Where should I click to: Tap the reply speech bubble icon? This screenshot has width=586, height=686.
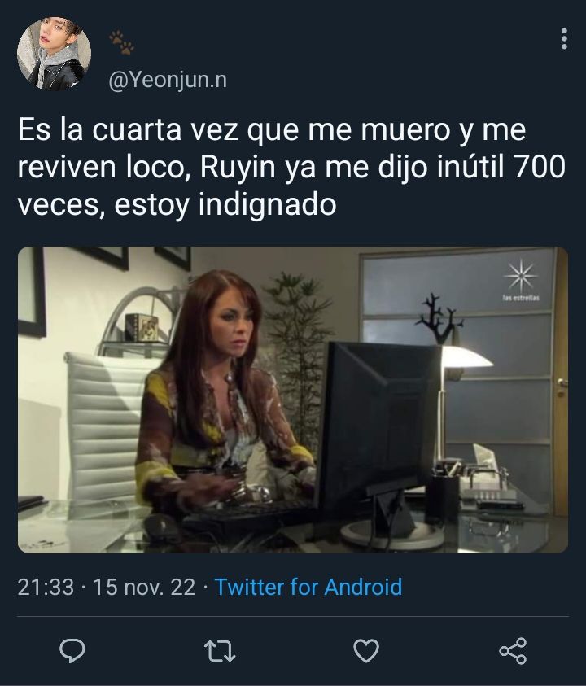[72, 650]
